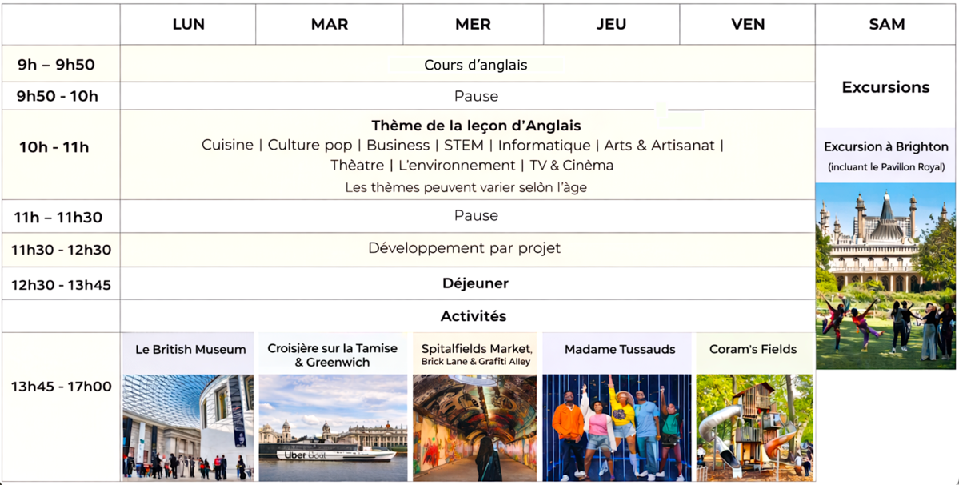
Task: Select the MAR column header
Action: click(x=330, y=25)
